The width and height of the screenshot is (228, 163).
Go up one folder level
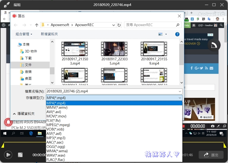[37, 25]
